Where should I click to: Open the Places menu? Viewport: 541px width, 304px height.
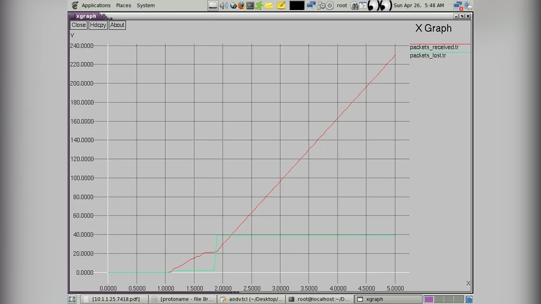(124, 5)
